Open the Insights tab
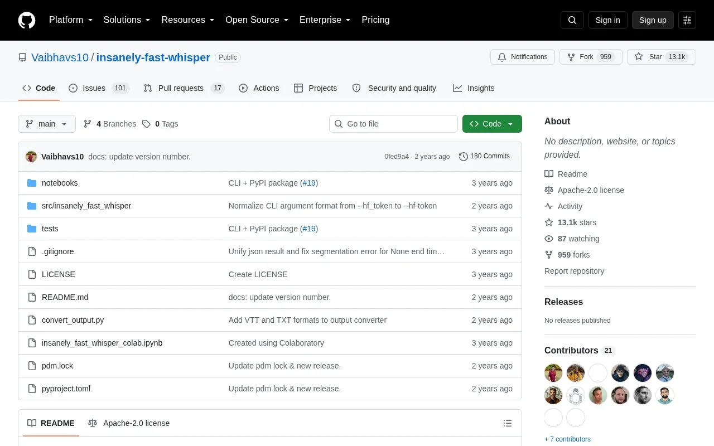This screenshot has width=714, height=446. pos(474,88)
